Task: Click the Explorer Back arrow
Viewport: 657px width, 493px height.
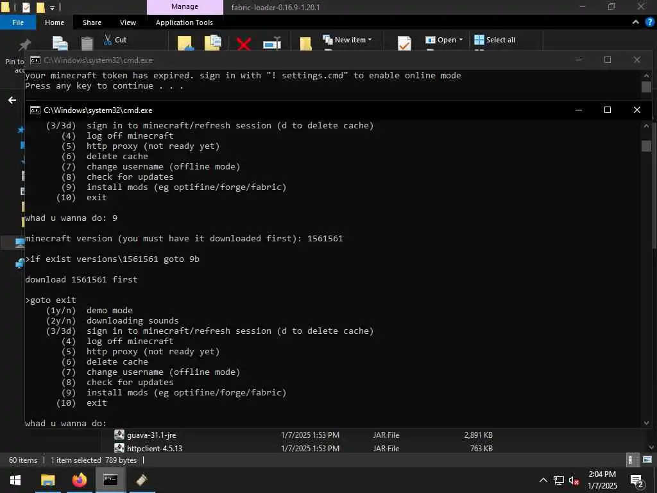Action: pos(12,100)
